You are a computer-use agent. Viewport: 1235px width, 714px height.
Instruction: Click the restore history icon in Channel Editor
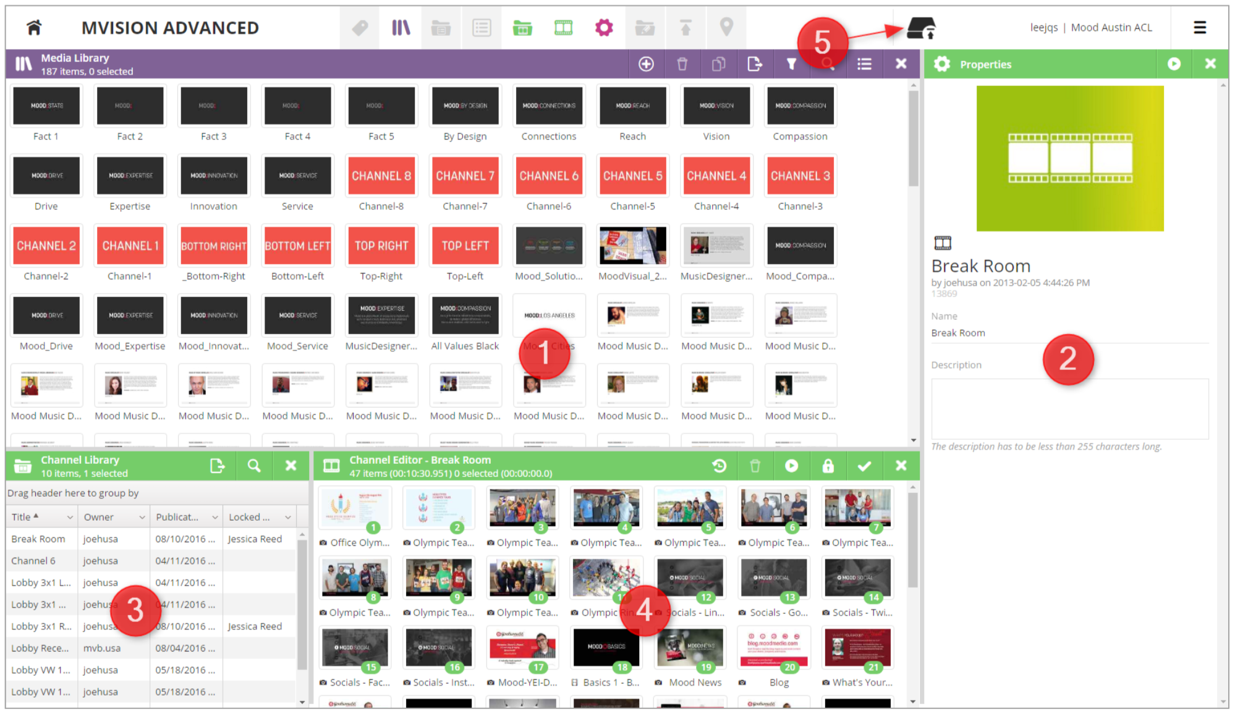[719, 466]
